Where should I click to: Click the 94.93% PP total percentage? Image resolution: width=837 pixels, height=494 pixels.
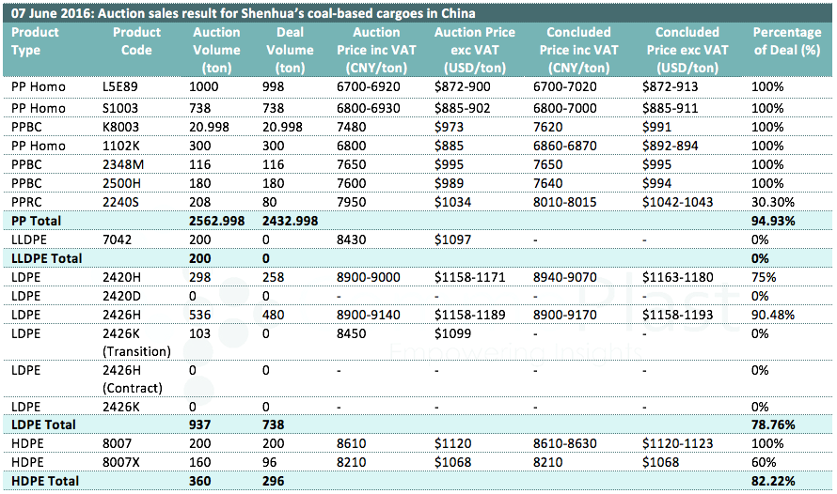(x=773, y=221)
